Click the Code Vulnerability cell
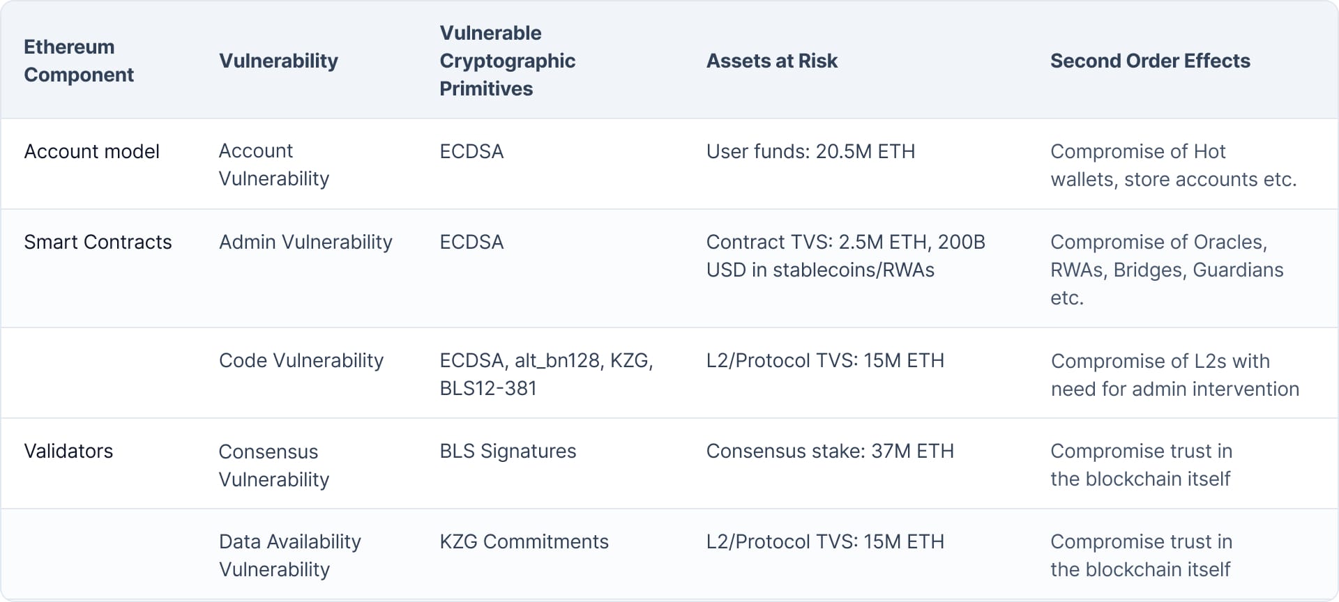 301,360
